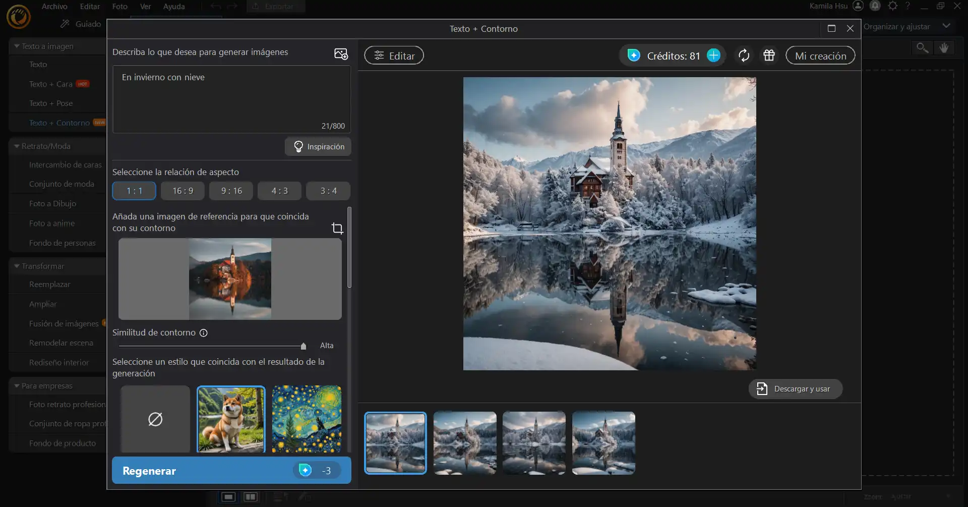Select the 1:1 aspect ratio
Image resolution: width=968 pixels, height=507 pixels.
coord(134,191)
